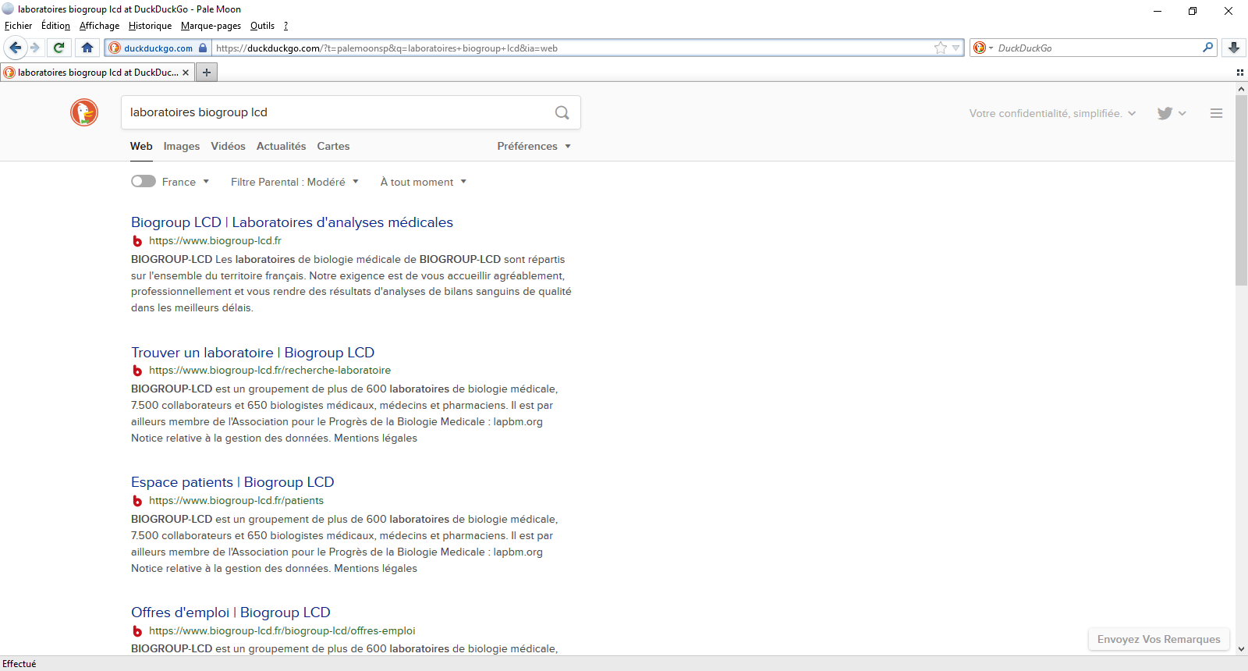Open Espace patients | Biogroup LCD link
The height and width of the screenshot is (671, 1248).
tap(232, 482)
